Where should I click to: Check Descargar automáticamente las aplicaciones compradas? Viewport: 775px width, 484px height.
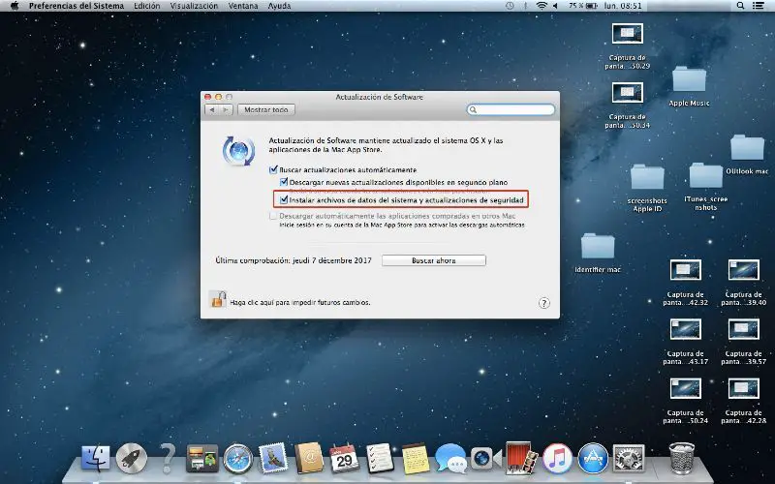pos(273,216)
